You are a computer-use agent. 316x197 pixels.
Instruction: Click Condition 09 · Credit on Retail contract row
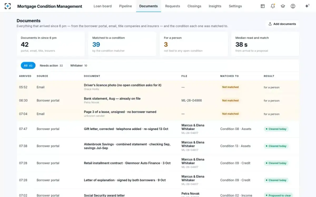coord(235,163)
